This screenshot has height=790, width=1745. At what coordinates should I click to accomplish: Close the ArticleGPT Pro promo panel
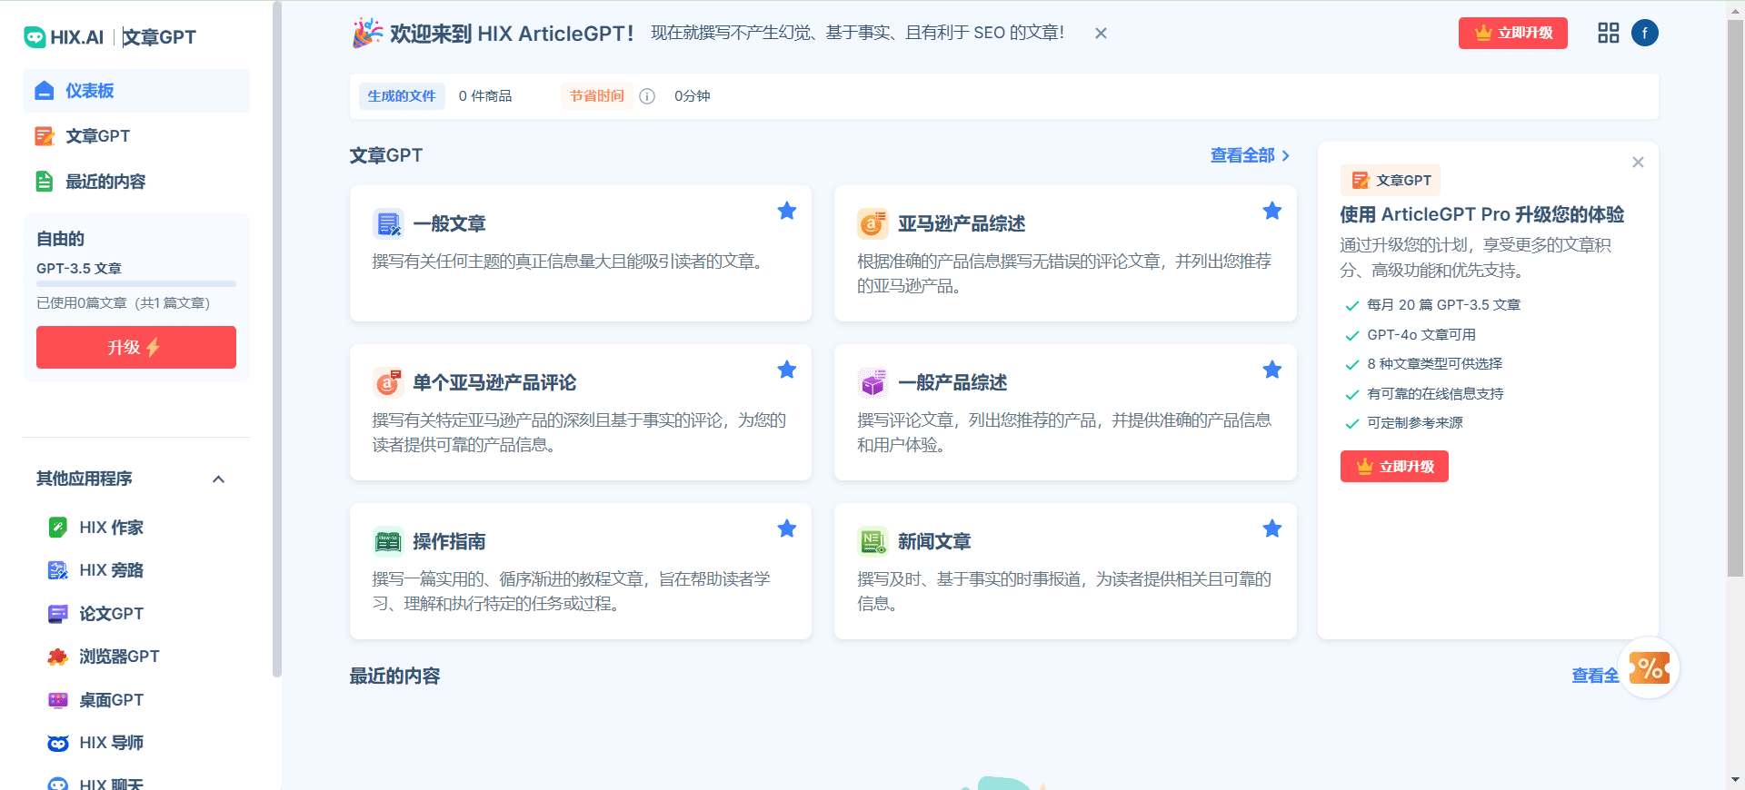(x=1638, y=163)
